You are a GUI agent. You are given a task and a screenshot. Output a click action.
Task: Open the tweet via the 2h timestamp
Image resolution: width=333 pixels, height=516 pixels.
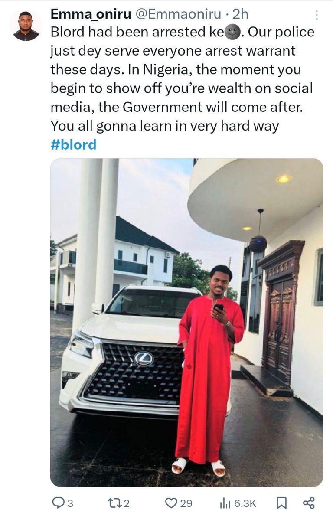point(241,14)
